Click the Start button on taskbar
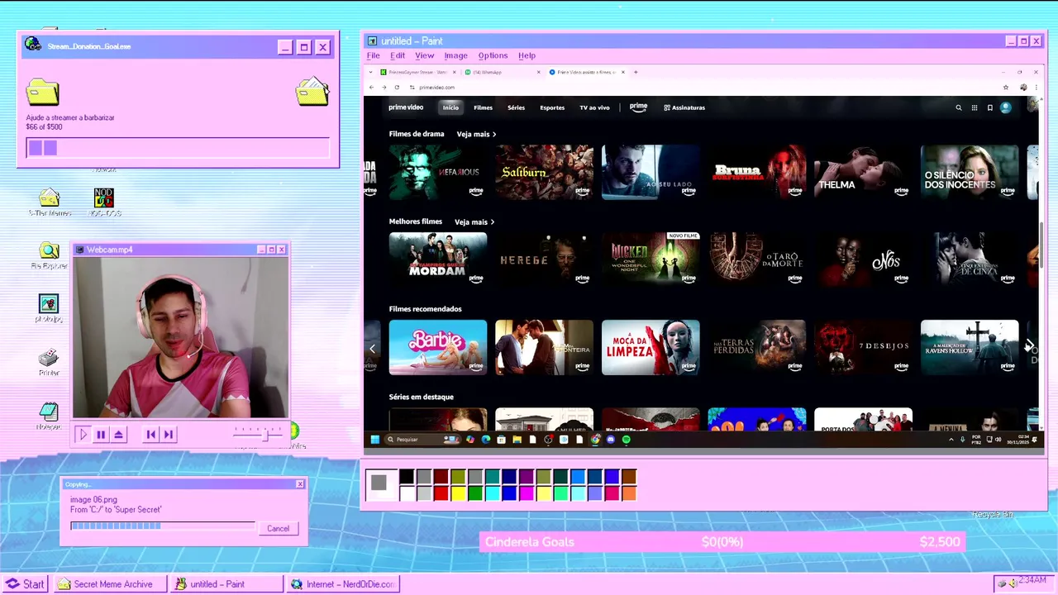This screenshot has width=1058, height=595. [26, 584]
